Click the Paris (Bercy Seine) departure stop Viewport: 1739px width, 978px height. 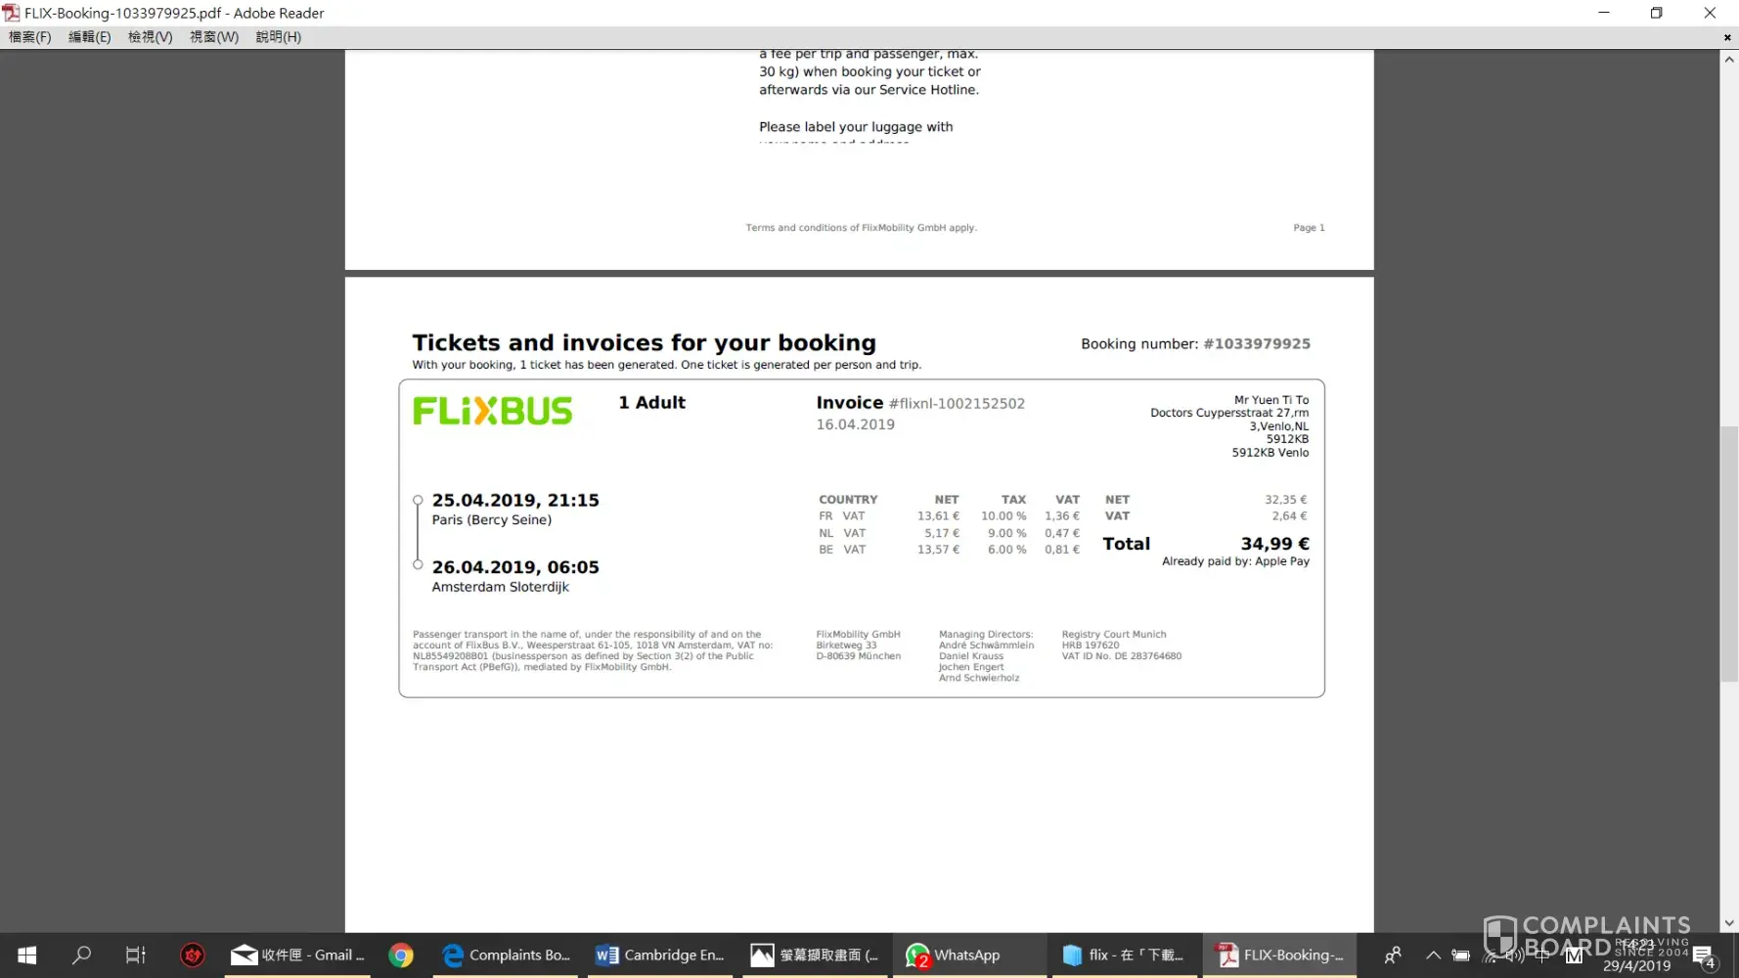tap(492, 520)
